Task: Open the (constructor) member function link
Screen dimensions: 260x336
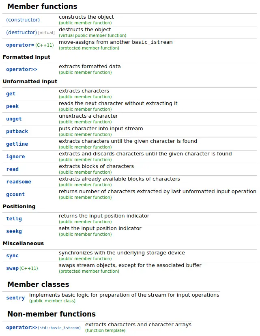Action: click(x=23, y=20)
